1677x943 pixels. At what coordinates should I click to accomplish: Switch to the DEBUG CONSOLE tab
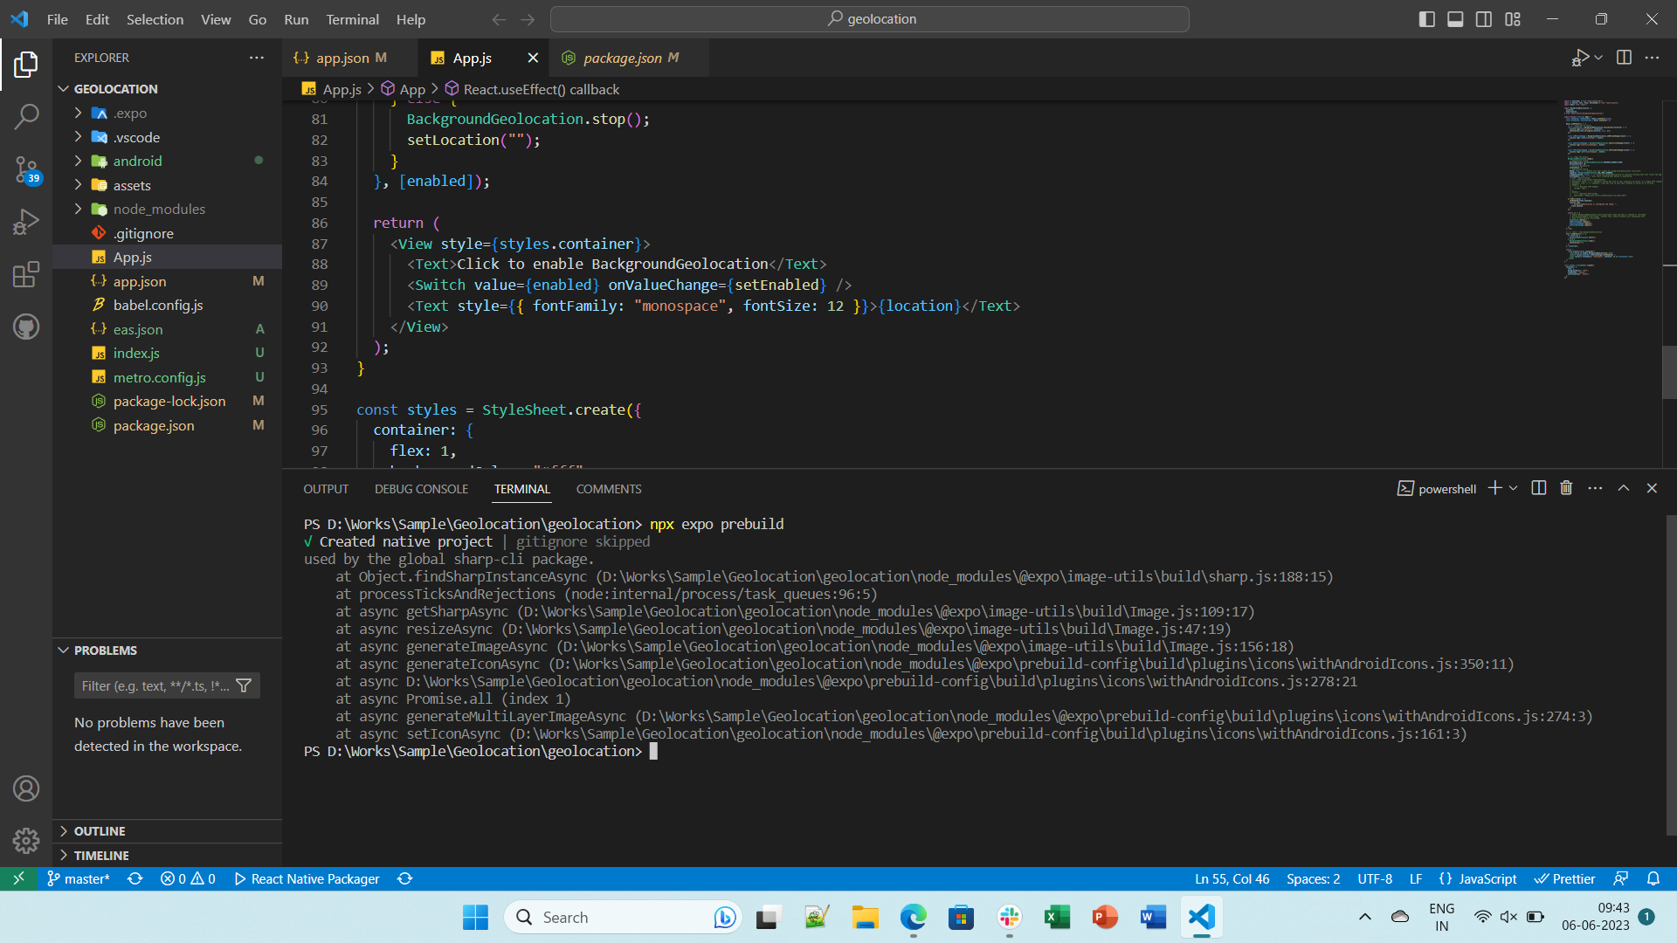tap(421, 489)
